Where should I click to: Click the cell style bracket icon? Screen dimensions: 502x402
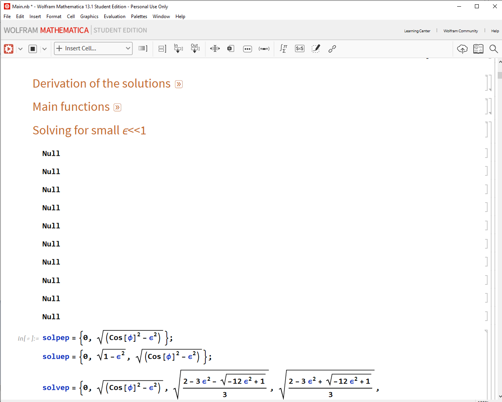143,48
